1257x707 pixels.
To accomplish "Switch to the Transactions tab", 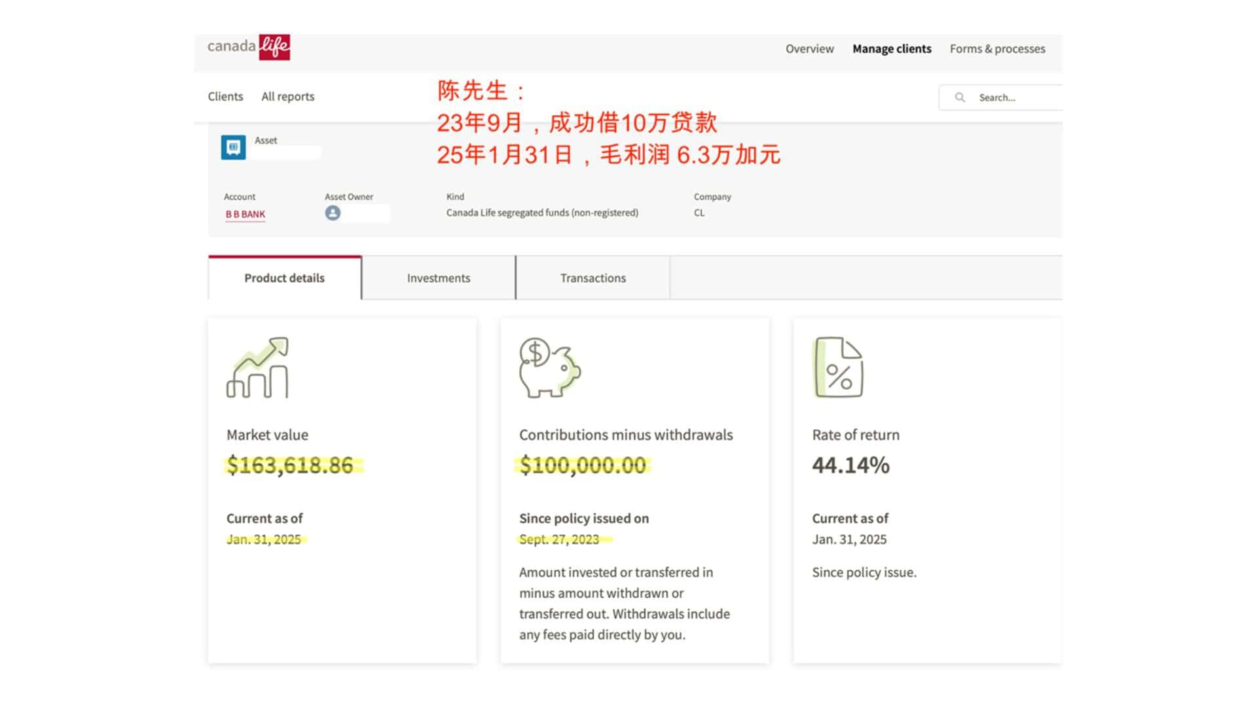I will [593, 278].
